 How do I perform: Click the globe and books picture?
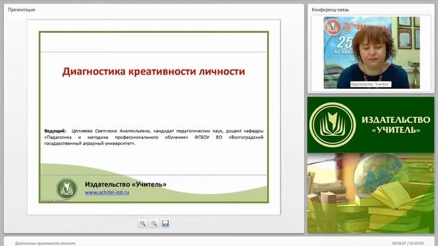click(371, 193)
